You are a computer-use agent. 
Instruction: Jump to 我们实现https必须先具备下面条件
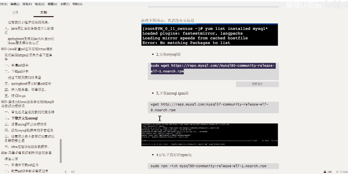28,57
